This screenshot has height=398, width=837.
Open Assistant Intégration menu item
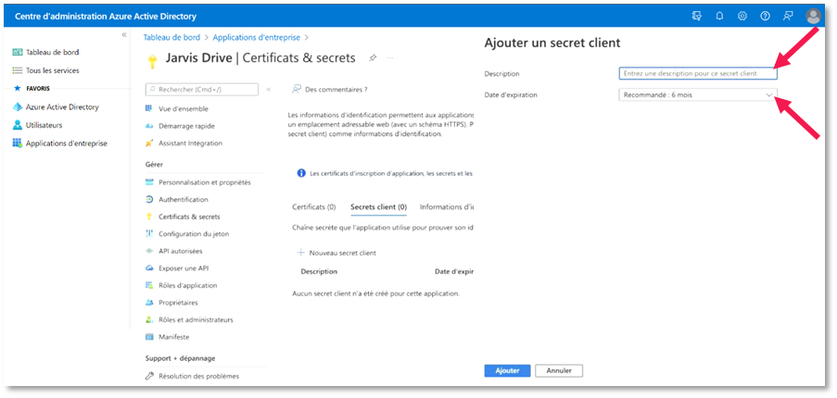[x=191, y=143]
